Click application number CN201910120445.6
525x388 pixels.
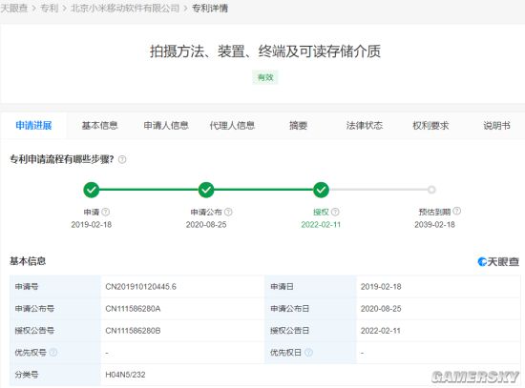[x=140, y=287]
